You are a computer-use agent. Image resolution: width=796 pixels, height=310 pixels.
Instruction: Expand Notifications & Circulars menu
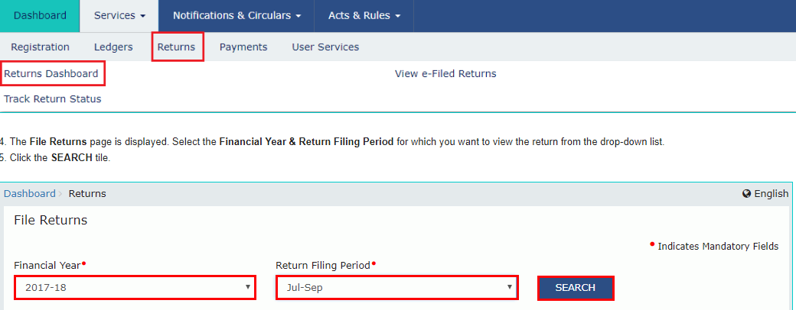(237, 15)
